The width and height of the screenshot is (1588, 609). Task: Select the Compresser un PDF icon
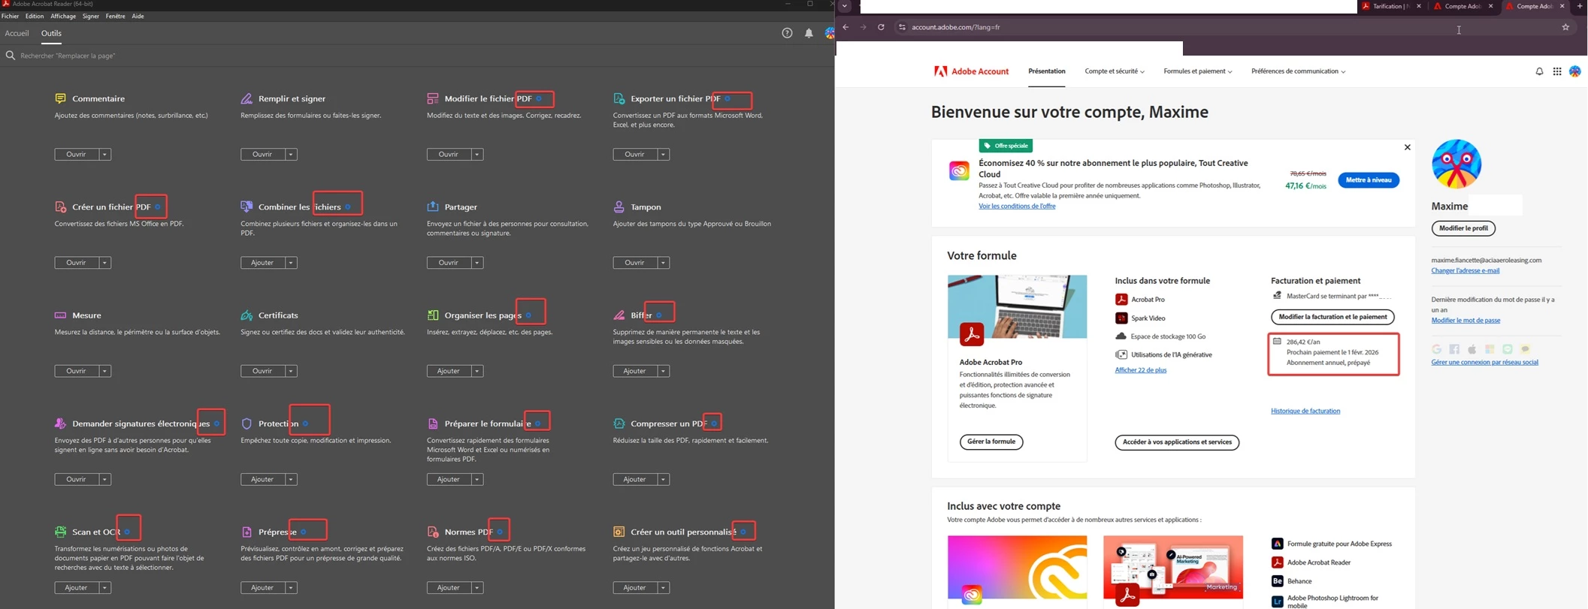[619, 424]
